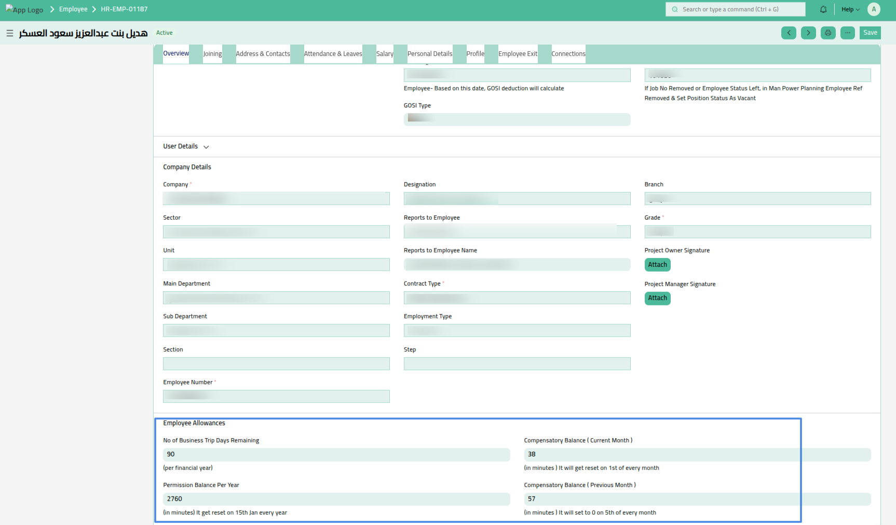Switch to the Personal Details tab

430,53
